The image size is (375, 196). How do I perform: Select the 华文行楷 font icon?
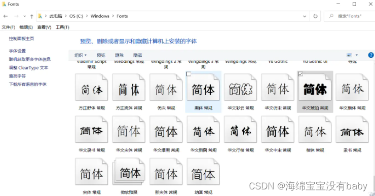point(240,129)
